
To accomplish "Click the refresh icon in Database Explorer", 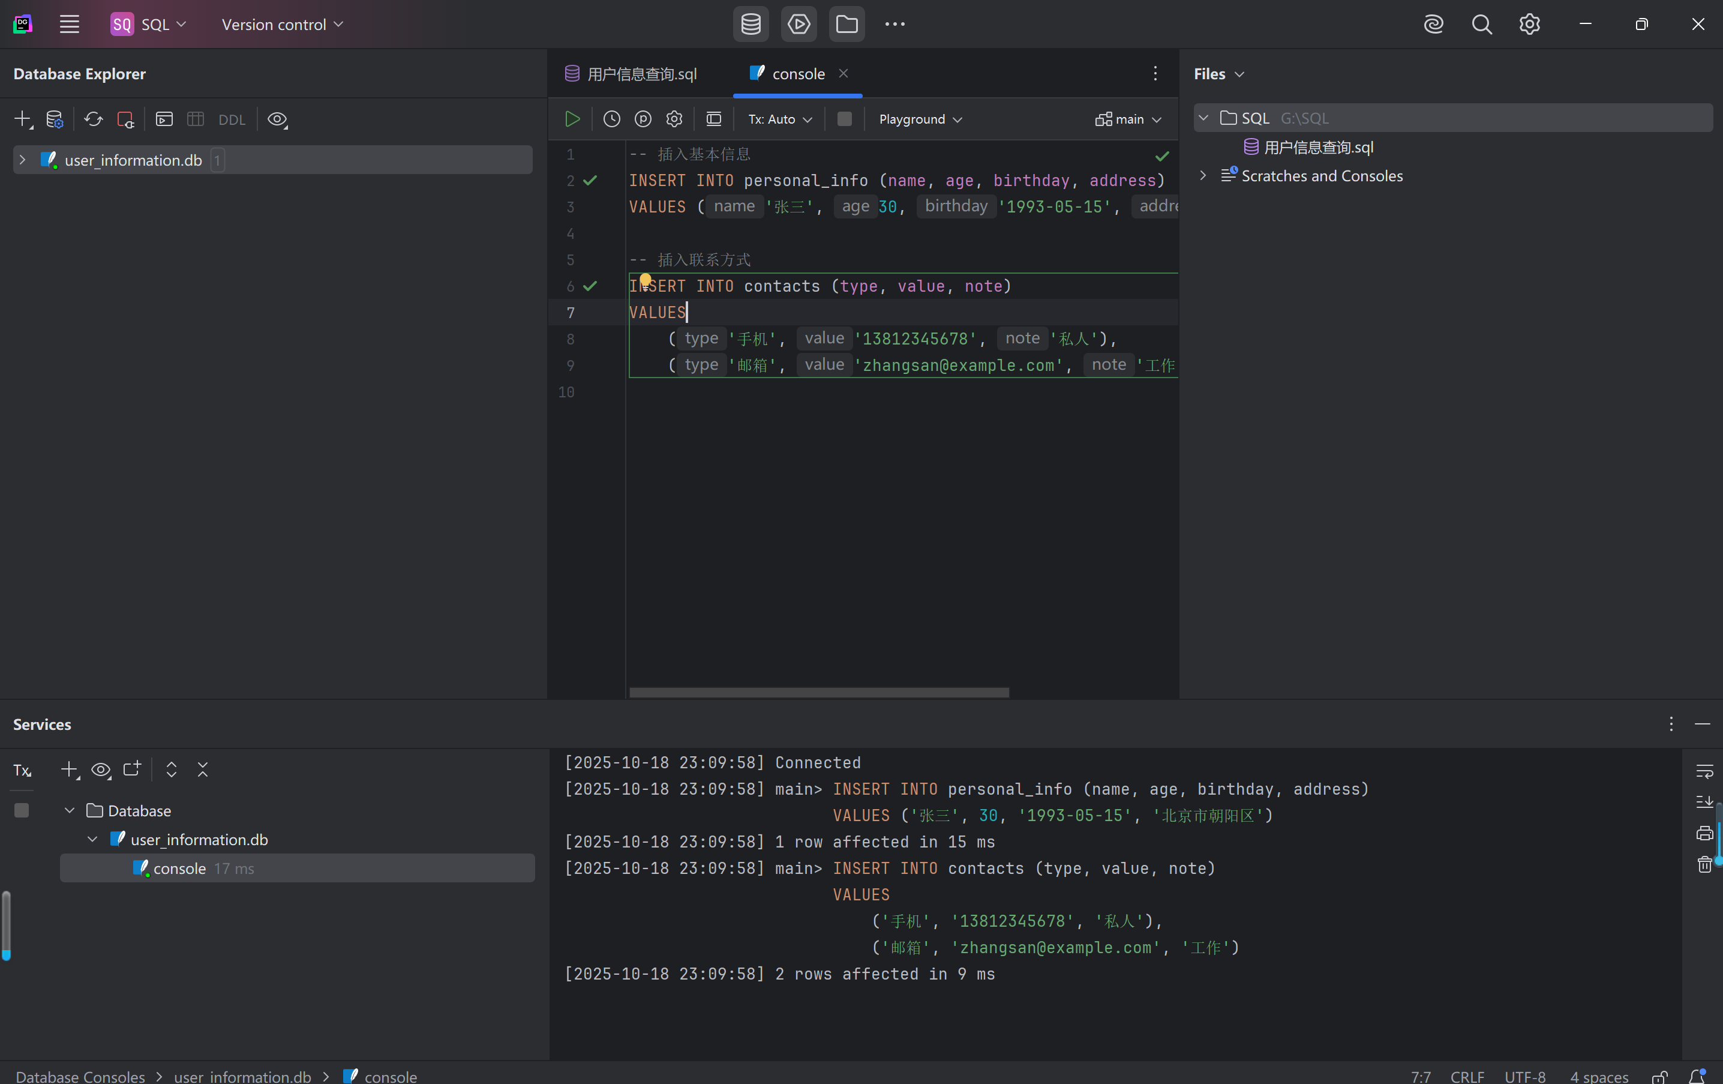I will click(x=93, y=119).
